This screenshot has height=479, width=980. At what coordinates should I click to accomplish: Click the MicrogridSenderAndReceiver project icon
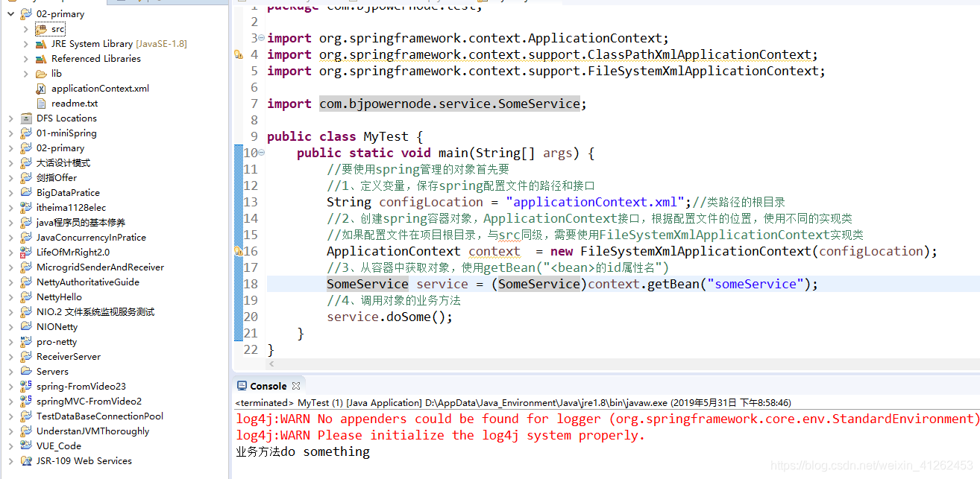point(26,267)
